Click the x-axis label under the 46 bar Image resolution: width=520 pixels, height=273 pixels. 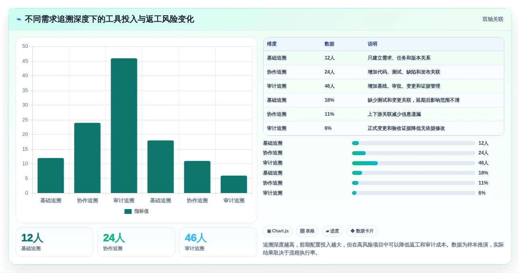tap(124, 201)
